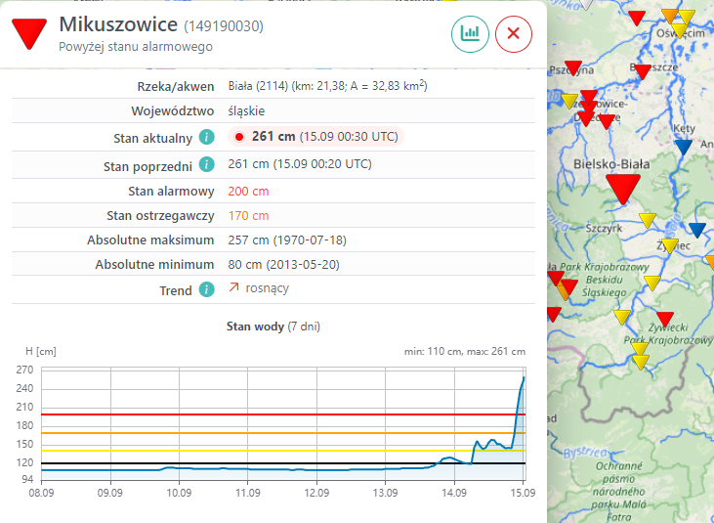Show info for Stan poprzedni
Image resolution: width=714 pixels, height=523 pixels.
tap(207, 164)
